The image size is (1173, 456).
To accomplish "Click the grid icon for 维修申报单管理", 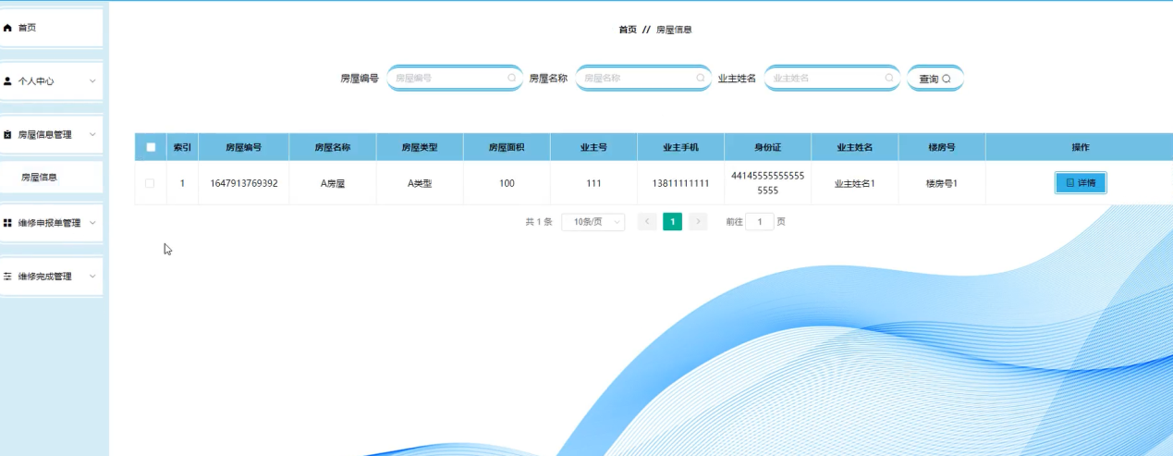I will pos(8,223).
